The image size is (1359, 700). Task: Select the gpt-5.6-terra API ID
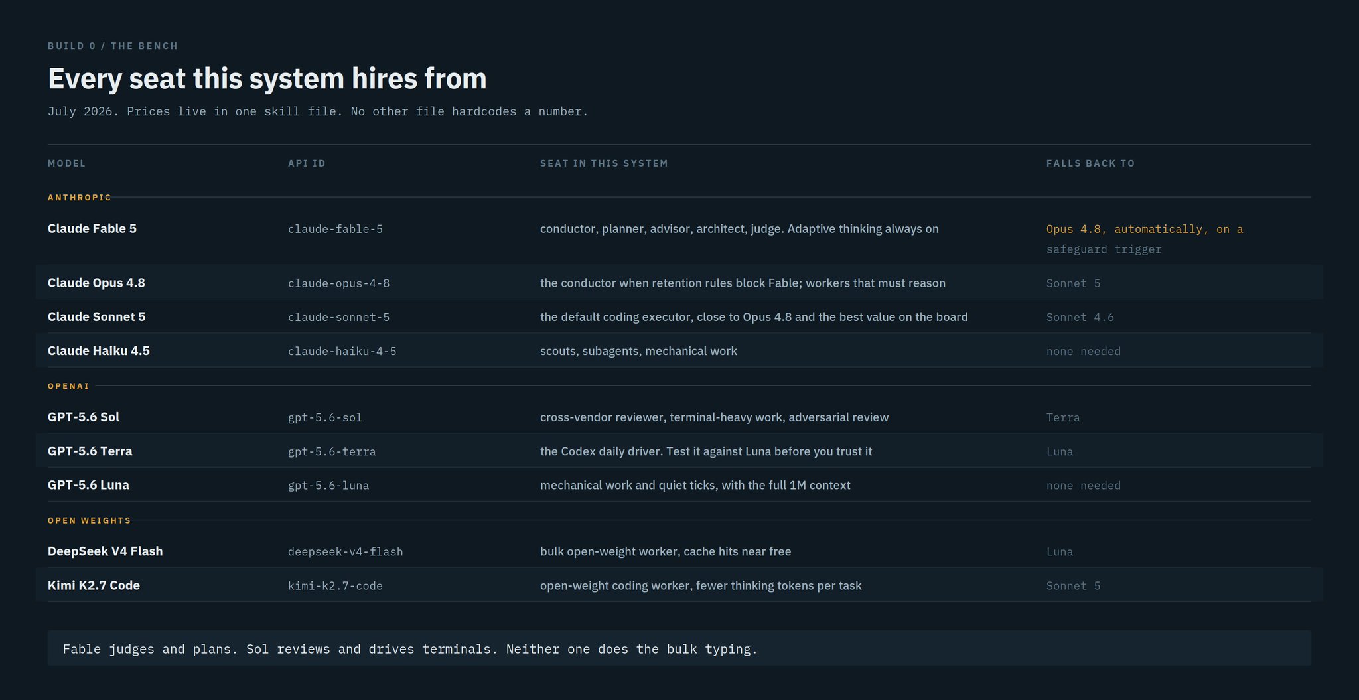pos(332,451)
